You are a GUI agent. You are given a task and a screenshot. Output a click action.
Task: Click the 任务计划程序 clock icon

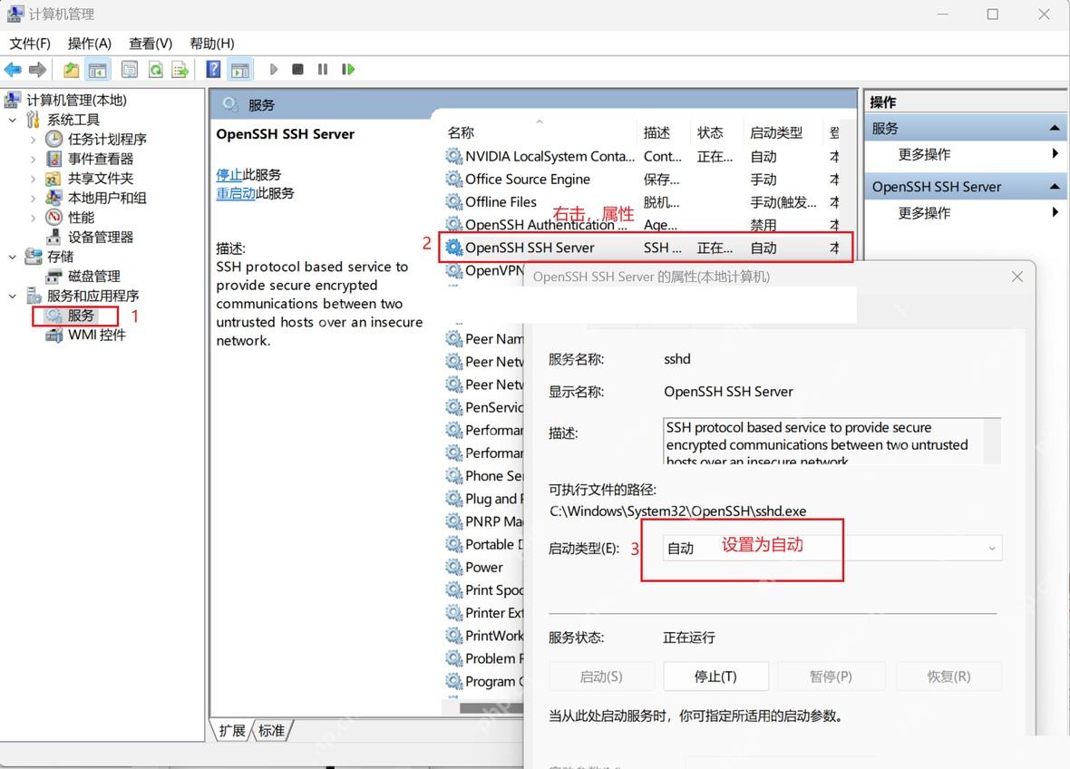[53, 139]
